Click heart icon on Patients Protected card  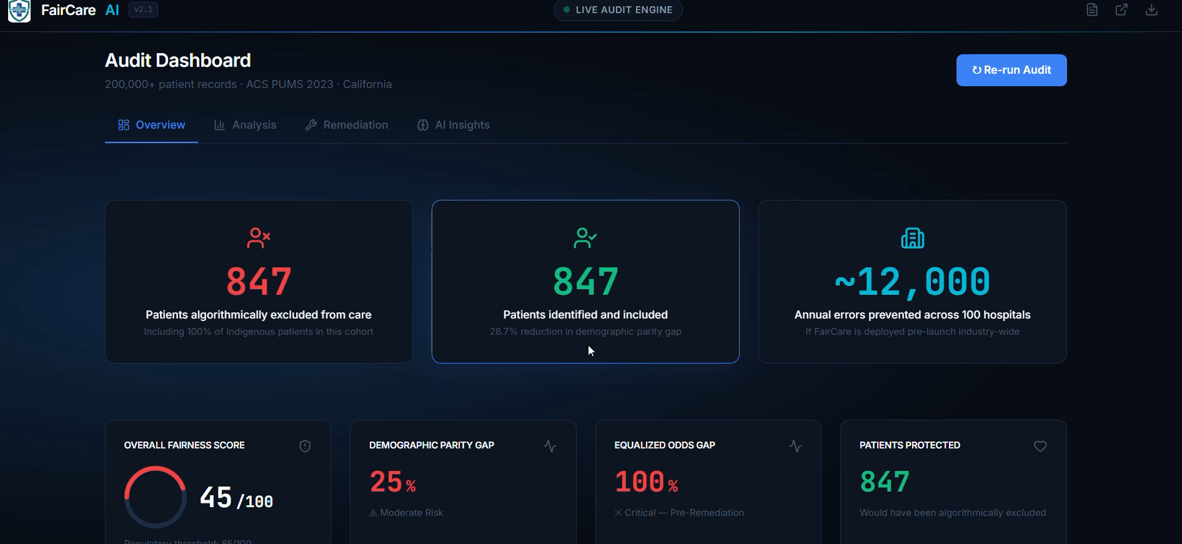click(1040, 446)
